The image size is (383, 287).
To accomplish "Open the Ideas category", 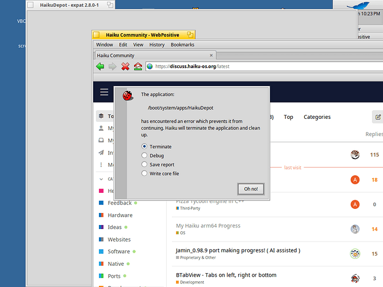I will pyautogui.click(x=114, y=227).
